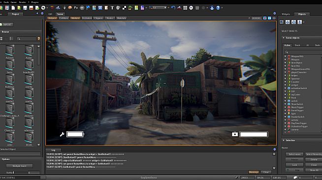Viewport: 322px width, 180px height.
Task: Open the Game menu
Action: pos(14,2)
